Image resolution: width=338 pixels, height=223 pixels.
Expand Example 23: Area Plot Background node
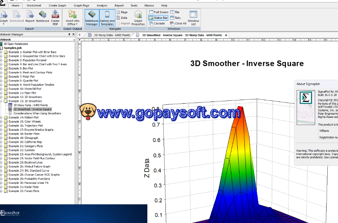coord(1,154)
